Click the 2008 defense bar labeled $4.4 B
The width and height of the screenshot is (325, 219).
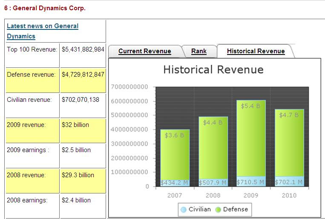(213, 148)
